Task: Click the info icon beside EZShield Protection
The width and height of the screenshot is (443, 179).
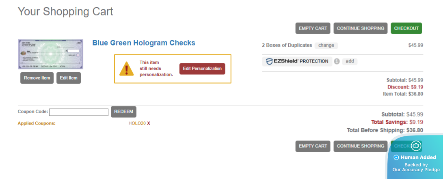Action: click(x=337, y=62)
